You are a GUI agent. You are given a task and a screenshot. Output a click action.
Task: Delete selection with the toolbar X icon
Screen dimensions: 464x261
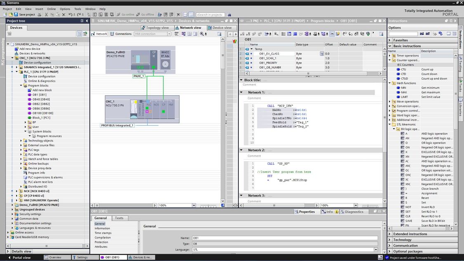tap(64, 14)
